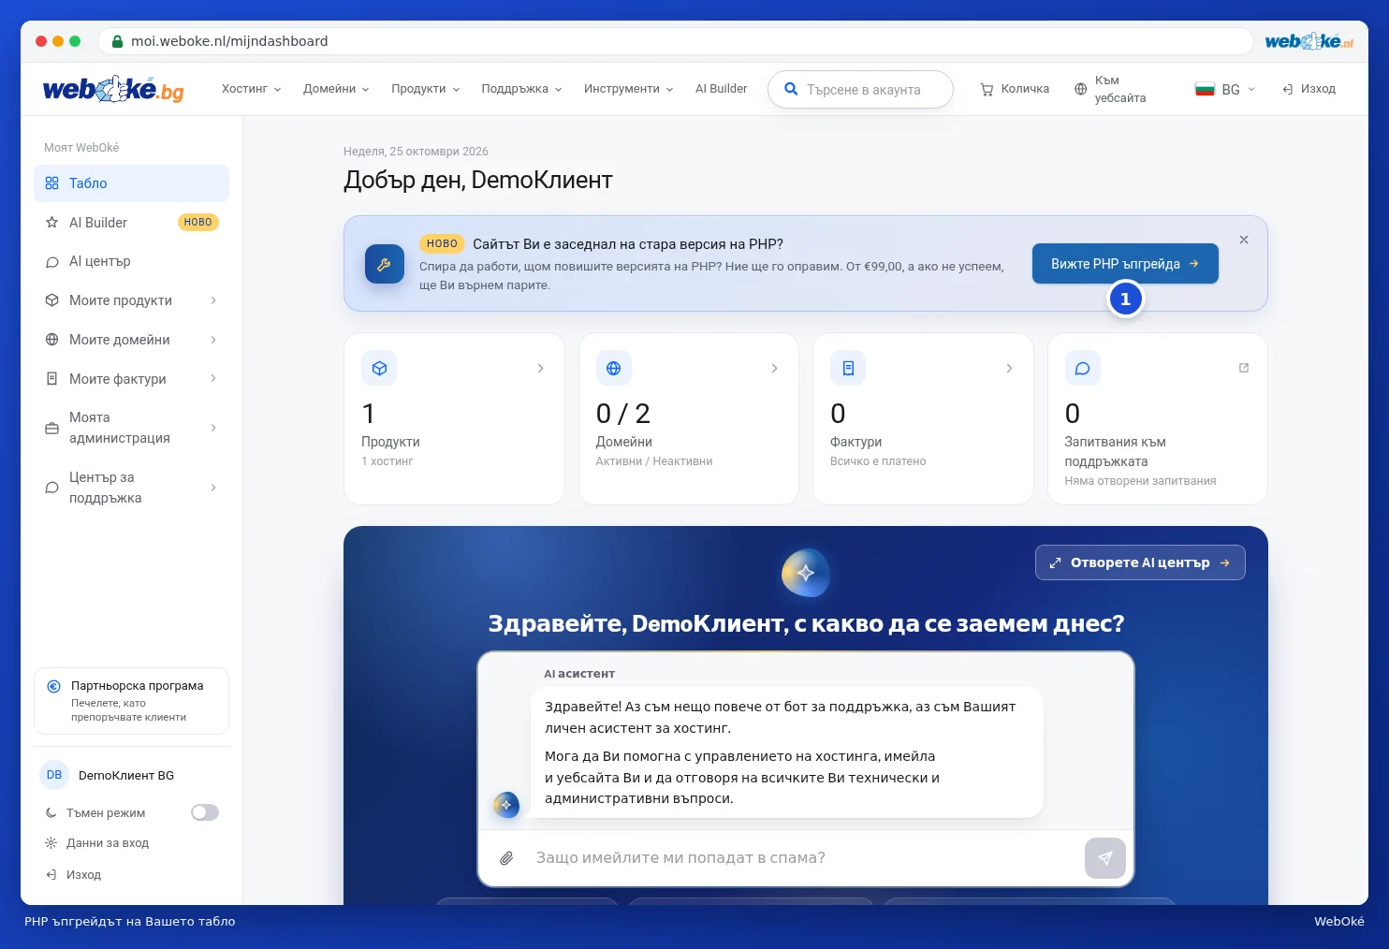
Task: Toggle Тъмен режим switch
Action: pyautogui.click(x=205, y=812)
